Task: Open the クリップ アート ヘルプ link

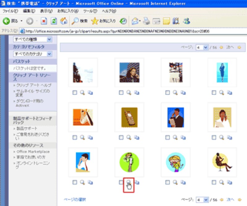Action: (34, 85)
